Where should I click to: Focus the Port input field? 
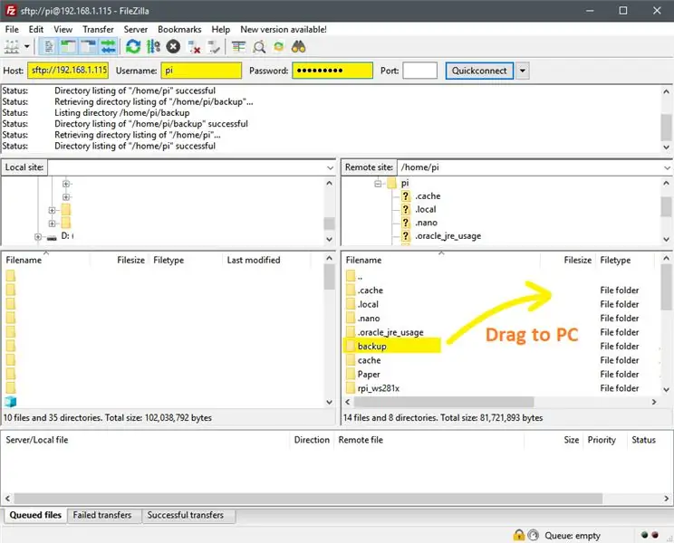pyautogui.click(x=419, y=71)
